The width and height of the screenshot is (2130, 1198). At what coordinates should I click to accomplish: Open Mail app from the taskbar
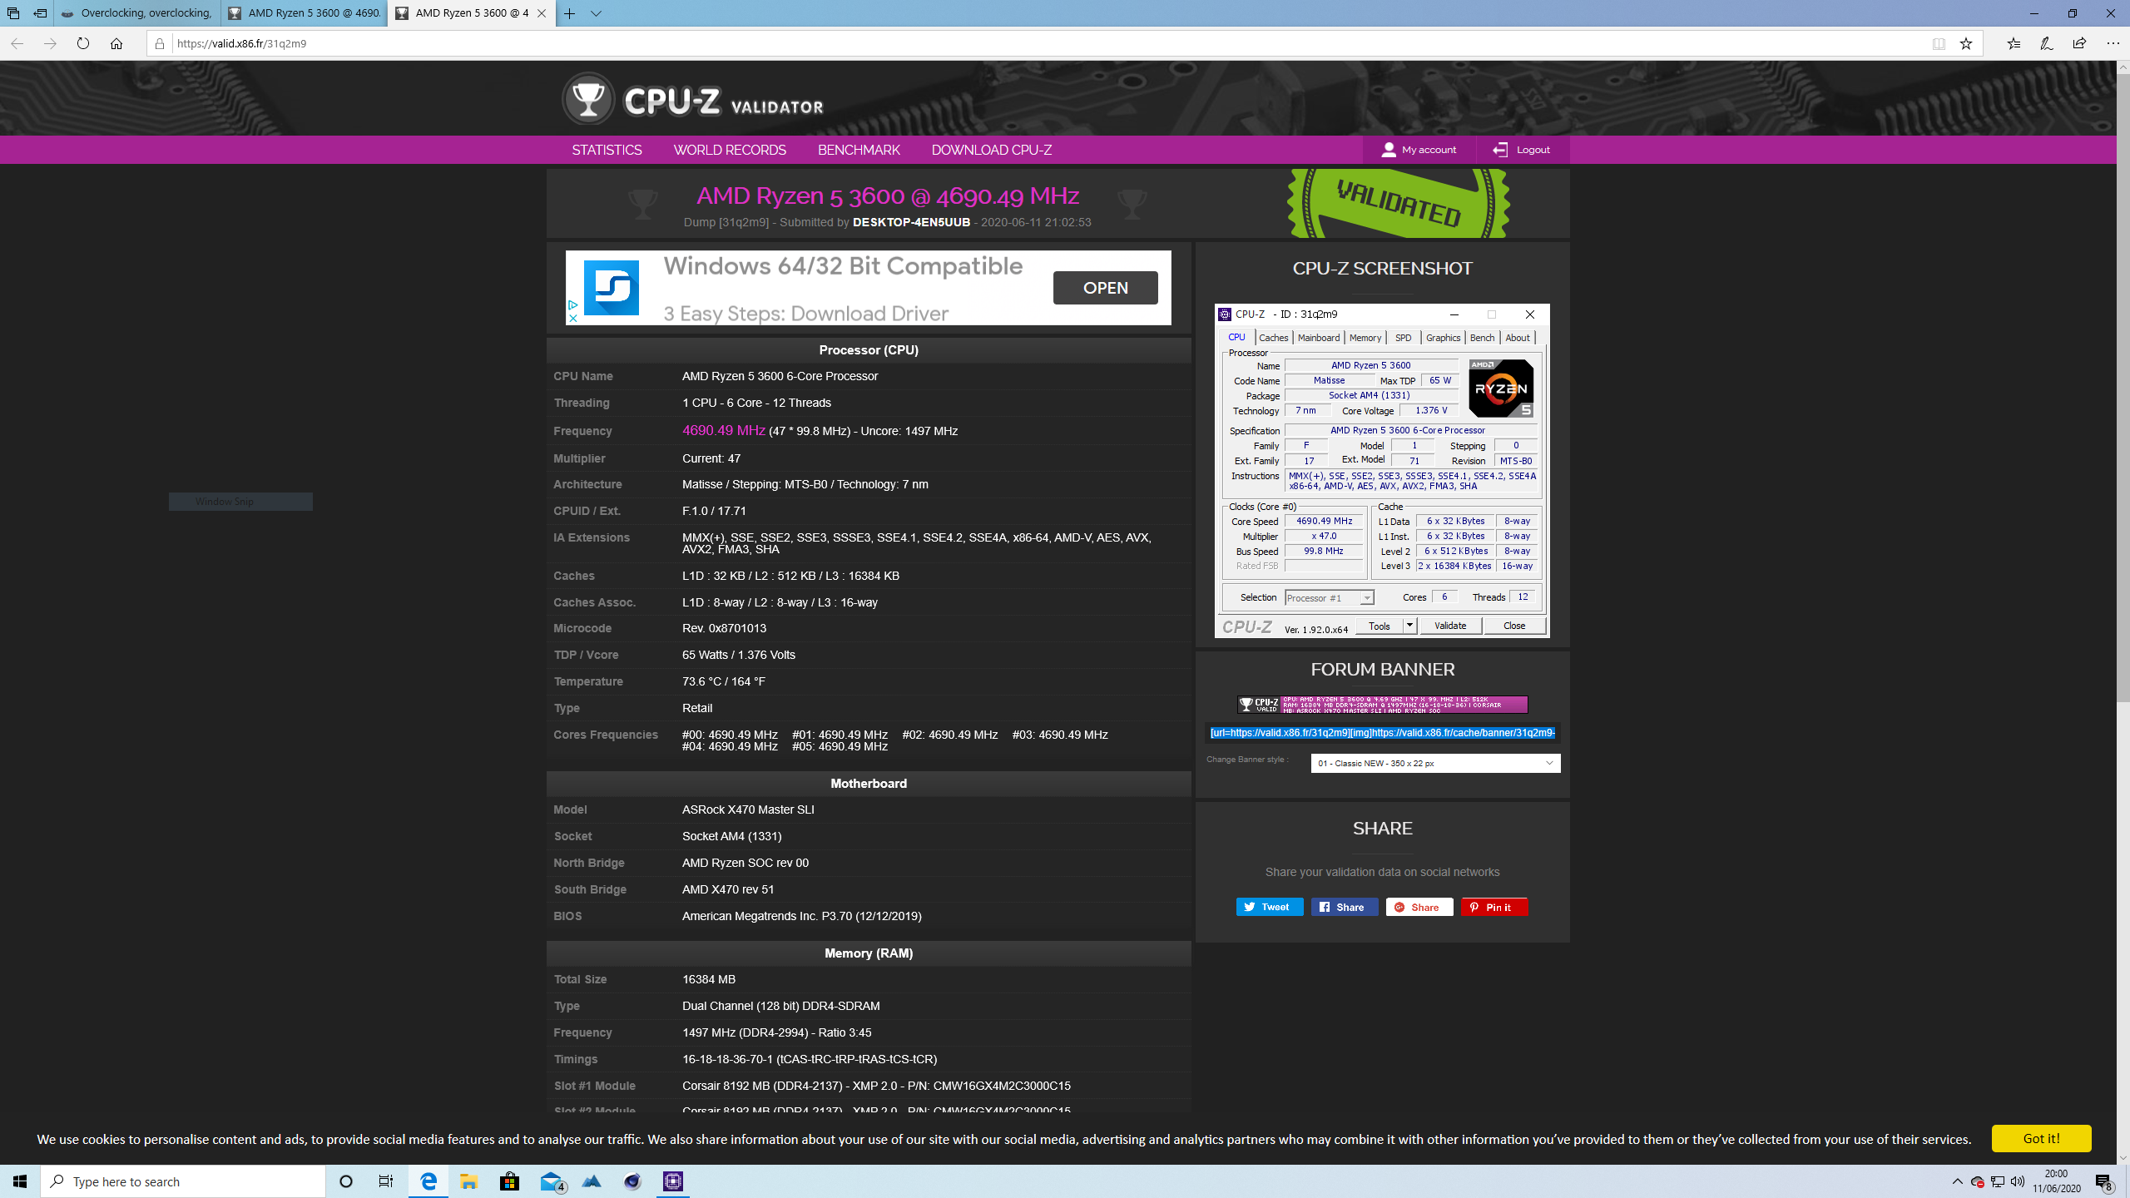click(x=552, y=1181)
